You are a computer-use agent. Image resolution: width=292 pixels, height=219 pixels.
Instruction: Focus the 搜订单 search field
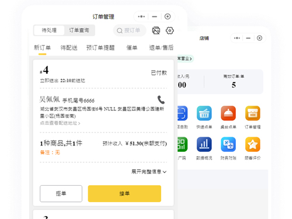130,30
